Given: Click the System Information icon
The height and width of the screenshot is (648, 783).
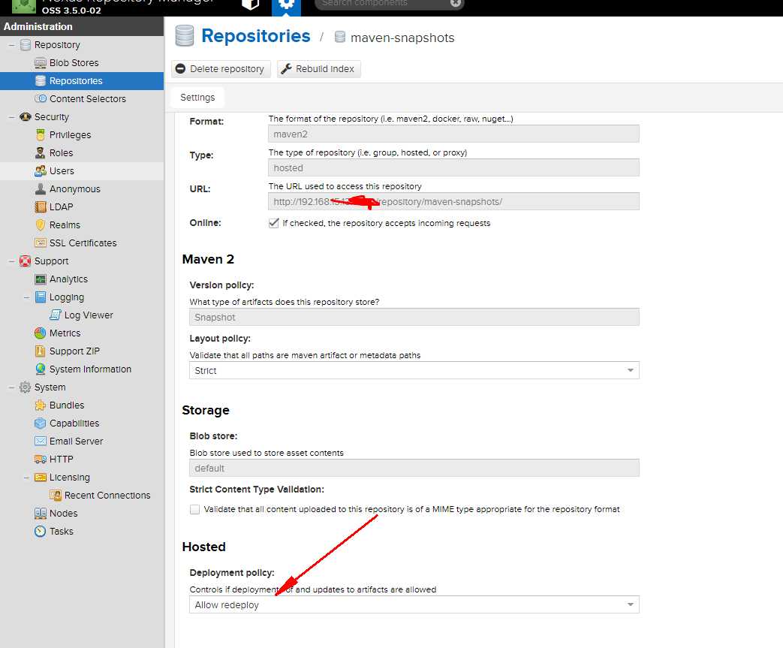Looking at the screenshot, I should [41, 369].
